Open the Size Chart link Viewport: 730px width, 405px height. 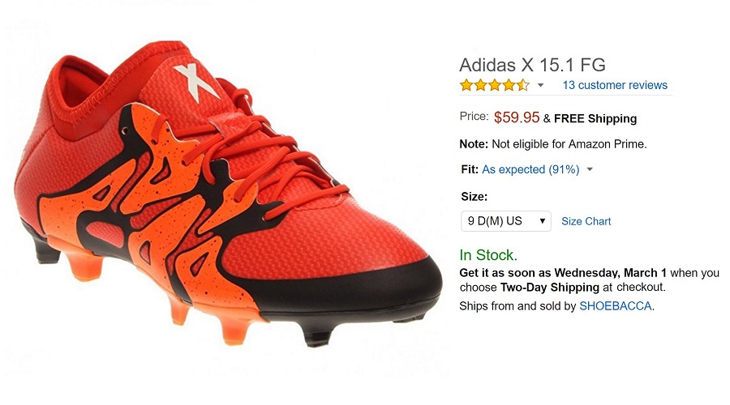pos(586,221)
